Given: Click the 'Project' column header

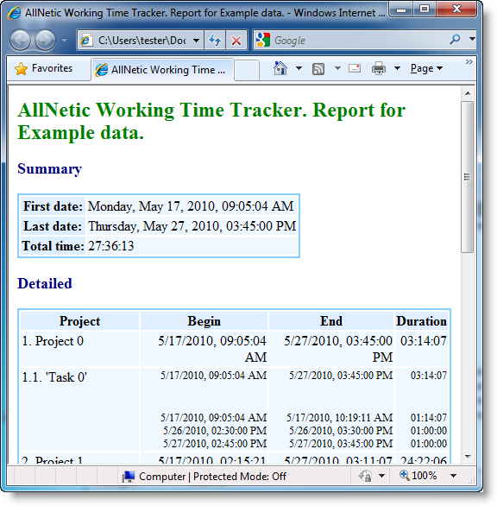Looking at the screenshot, I should click(x=79, y=321).
